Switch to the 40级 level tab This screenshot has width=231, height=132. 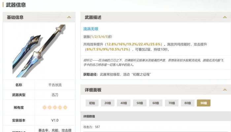pyautogui.click(x=124, y=103)
